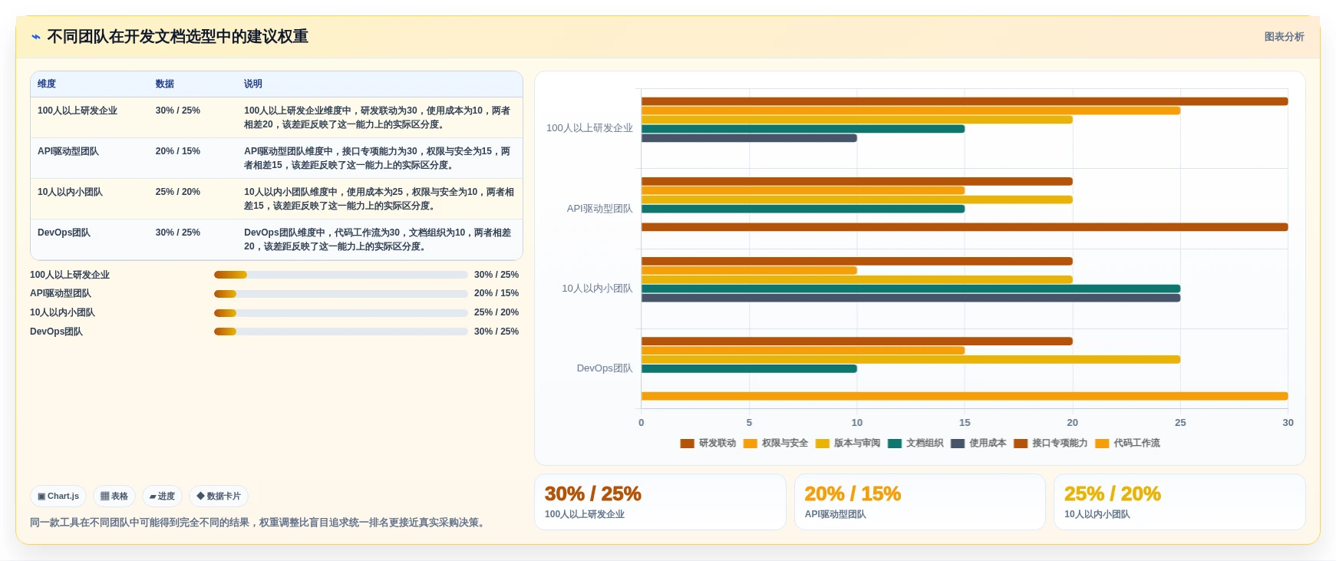Select the Chart.js tag chip
Image resolution: width=1336 pixels, height=561 pixels.
58,497
